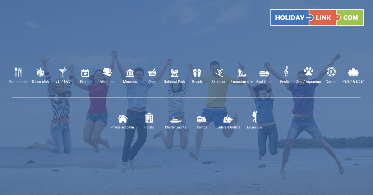Open the Private accomm. house icon
This screenshot has height=195, width=373.
[123, 119]
